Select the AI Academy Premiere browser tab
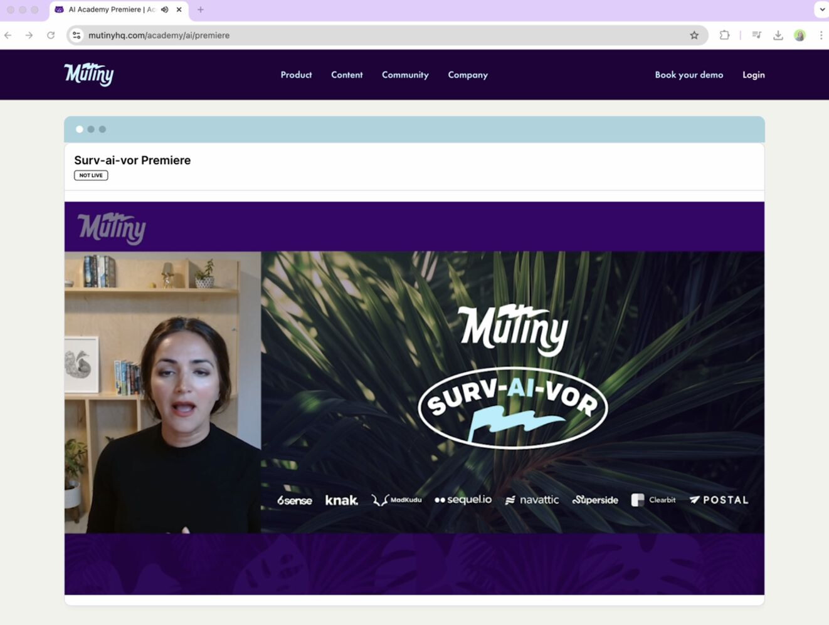 pos(119,10)
